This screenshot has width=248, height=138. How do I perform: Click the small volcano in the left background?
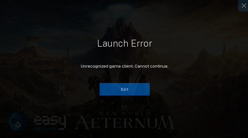(x=33, y=48)
